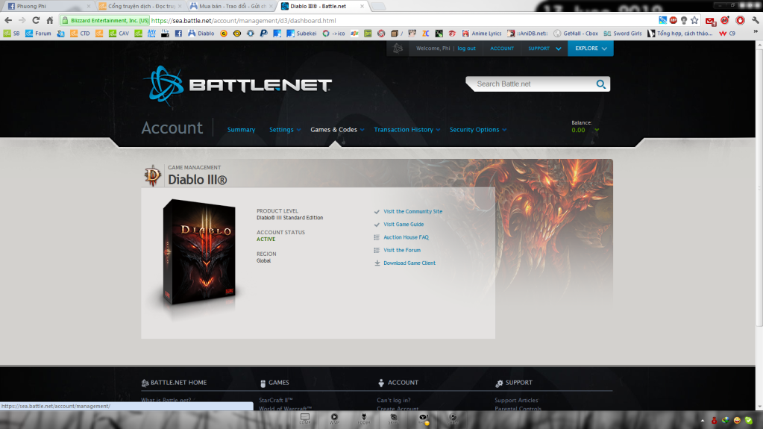Open the ->ico bookmark
The width and height of the screenshot is (763, 429).
(334, 34)
